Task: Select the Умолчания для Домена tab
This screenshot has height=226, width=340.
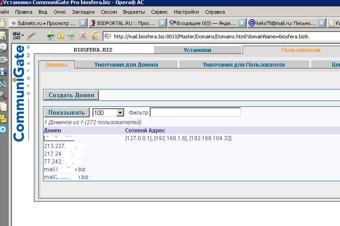Action: pyautogui.click(x=126, y=64)
